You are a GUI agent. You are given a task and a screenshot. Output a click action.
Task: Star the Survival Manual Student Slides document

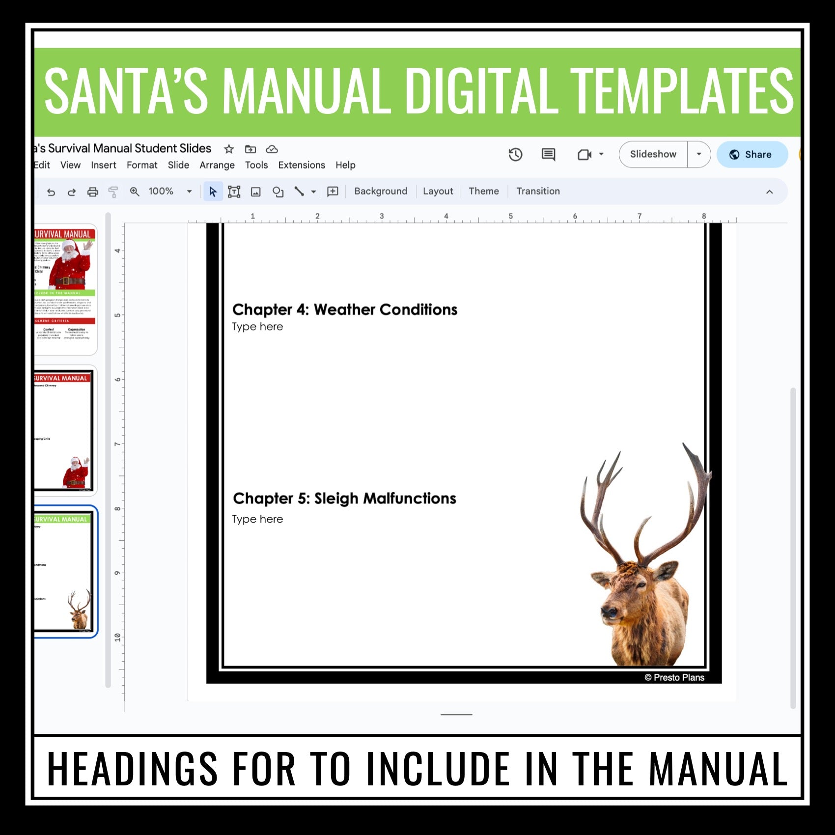229,149
